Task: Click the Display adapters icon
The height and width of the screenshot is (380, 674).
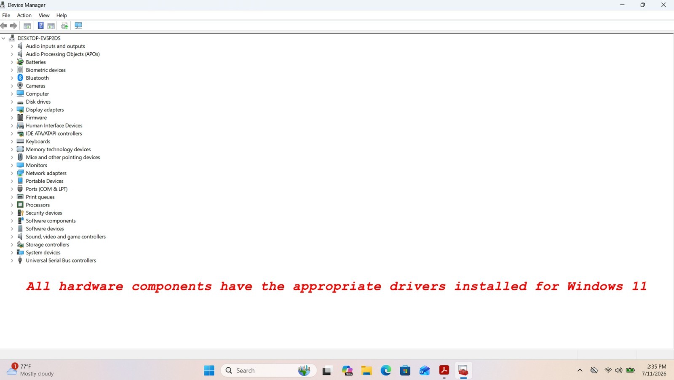Action: coord(20,110)
